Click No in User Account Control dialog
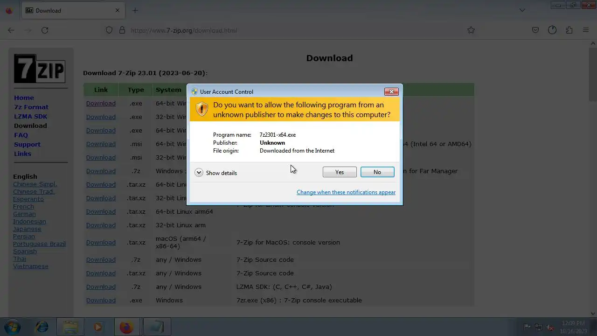The width and height of the screenshot is (597, 336). point(377,172)
